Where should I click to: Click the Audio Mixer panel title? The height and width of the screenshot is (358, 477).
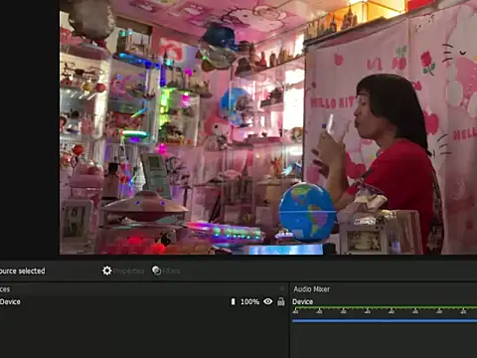click(312, 289)
